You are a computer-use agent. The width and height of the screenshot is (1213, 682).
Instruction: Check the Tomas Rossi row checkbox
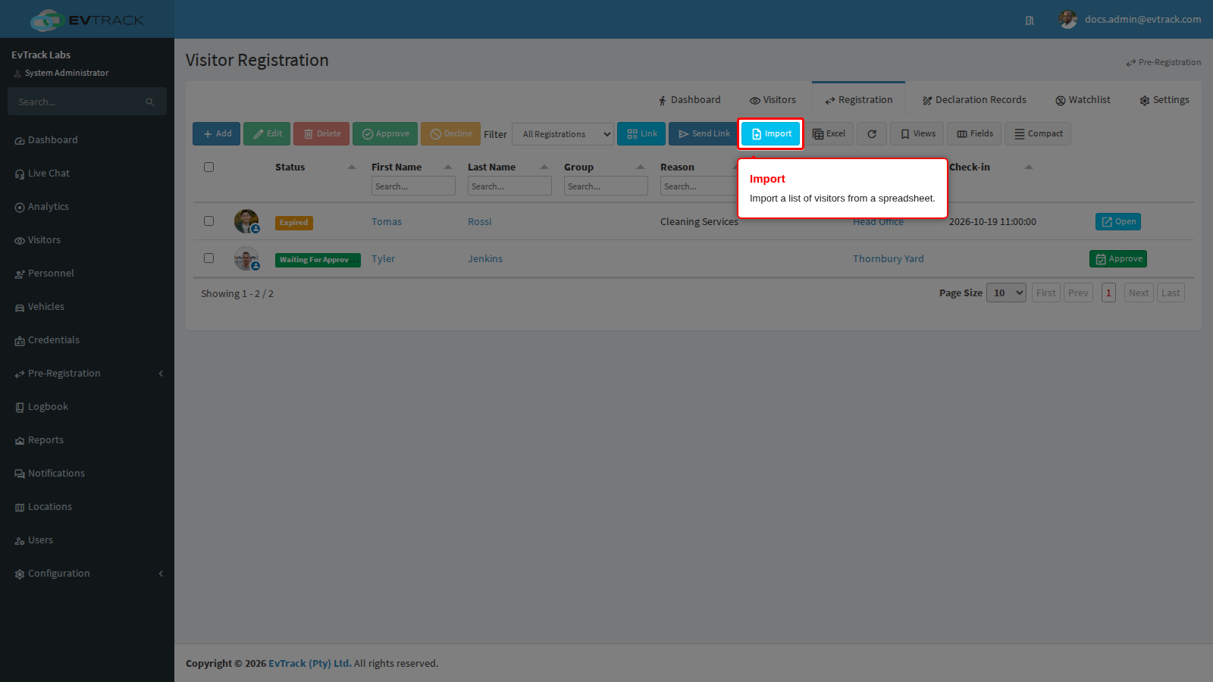[x=208, y=221]
